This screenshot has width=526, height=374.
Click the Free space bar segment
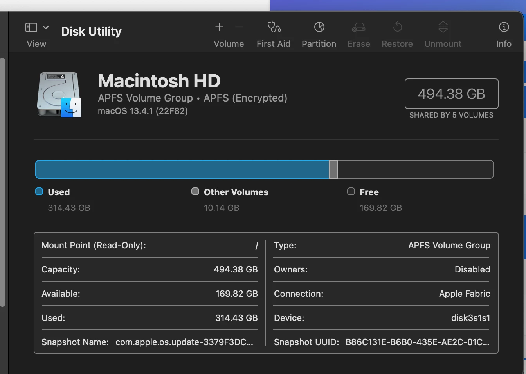point(416,169)
